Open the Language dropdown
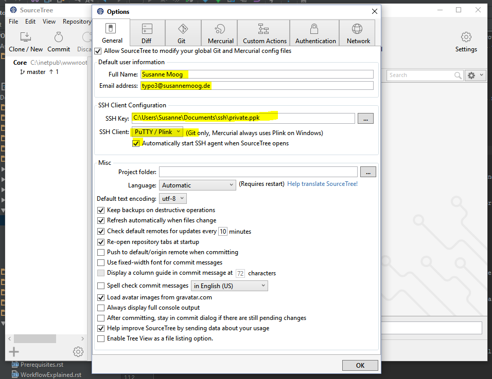492x379 pixels. point(197,185)
